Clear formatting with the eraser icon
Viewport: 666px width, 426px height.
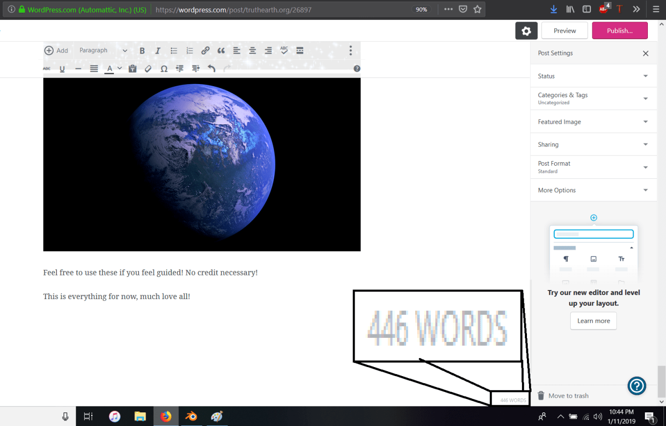(148, 68)
